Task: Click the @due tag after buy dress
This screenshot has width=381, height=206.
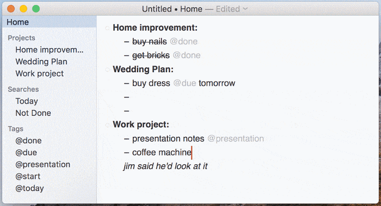Action: tap(184, 83)
